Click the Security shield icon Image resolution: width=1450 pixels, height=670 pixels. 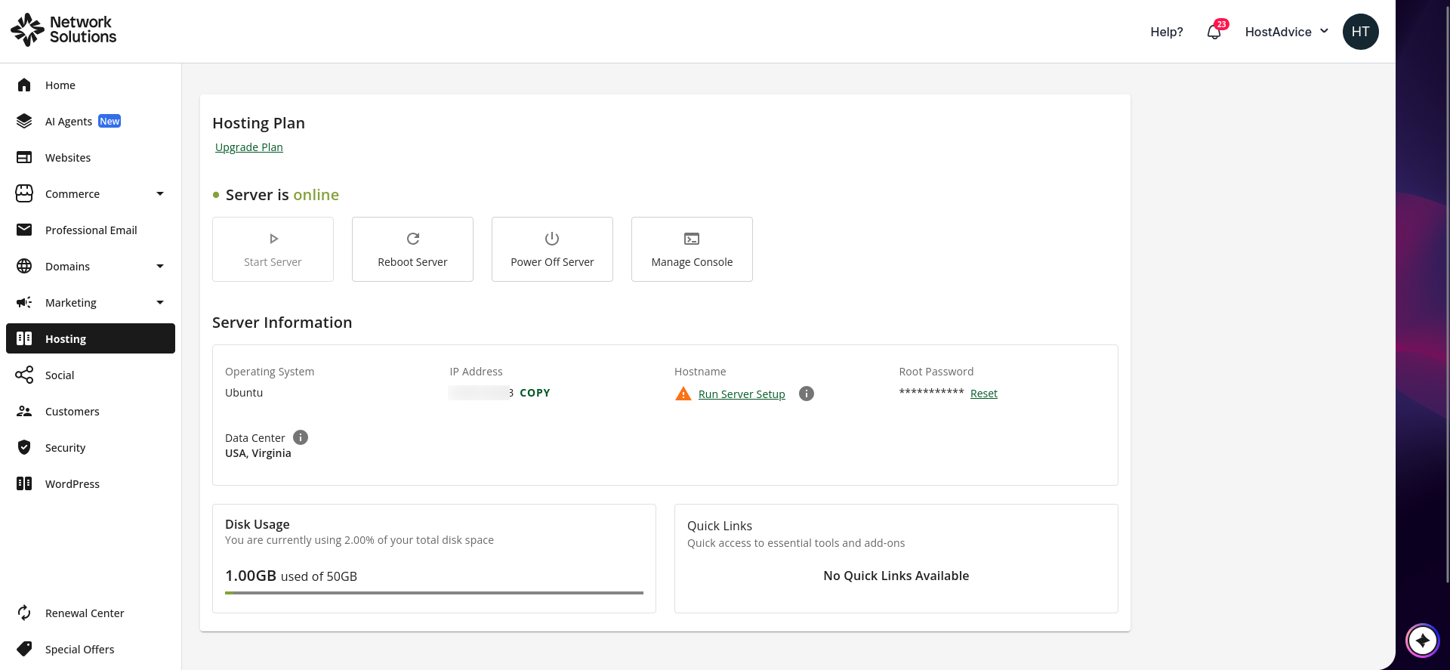click(24, 447)
